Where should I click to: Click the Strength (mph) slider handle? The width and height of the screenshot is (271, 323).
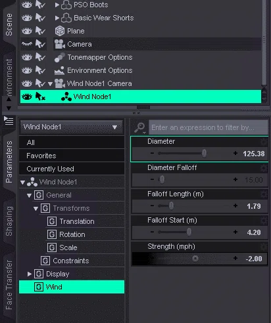point(195,259)
